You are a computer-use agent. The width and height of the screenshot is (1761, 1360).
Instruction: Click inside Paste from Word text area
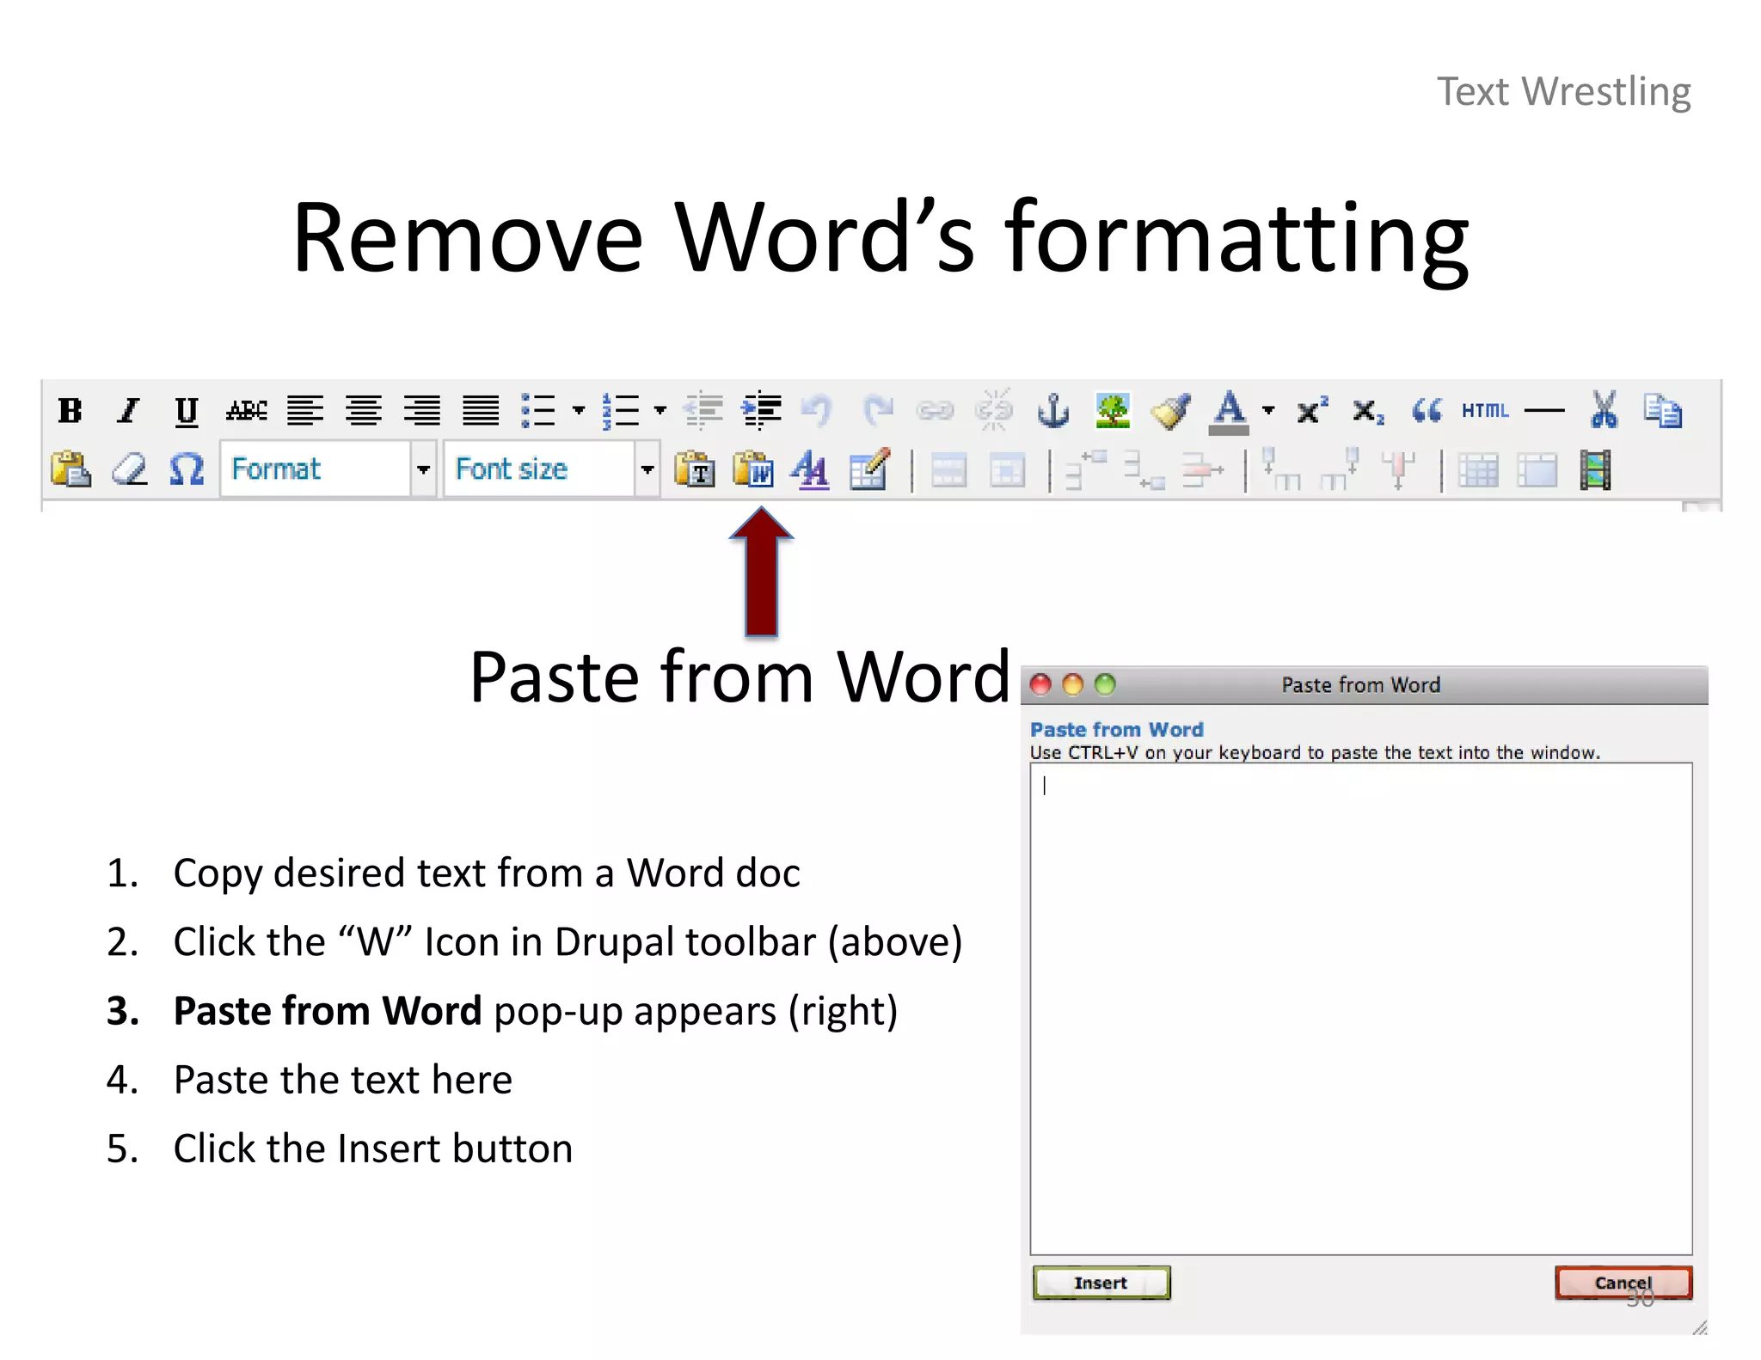(1361, 1008)
